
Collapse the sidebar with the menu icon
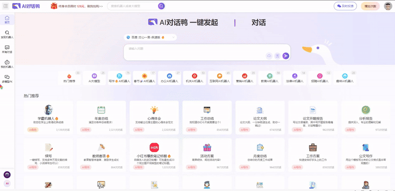tap(5, 6)
